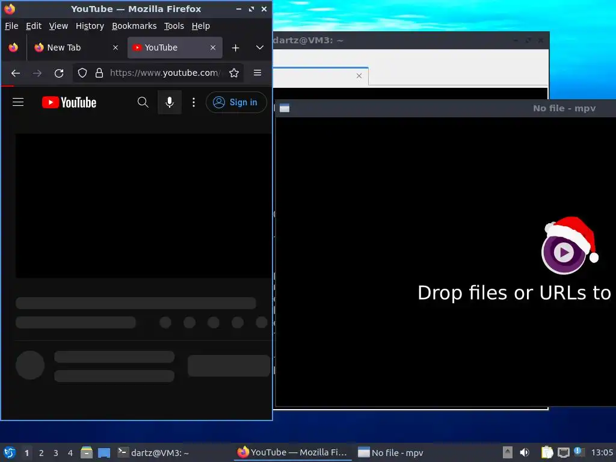Open the History menu
The image size is (616, 462).
[x=90, y=26]
